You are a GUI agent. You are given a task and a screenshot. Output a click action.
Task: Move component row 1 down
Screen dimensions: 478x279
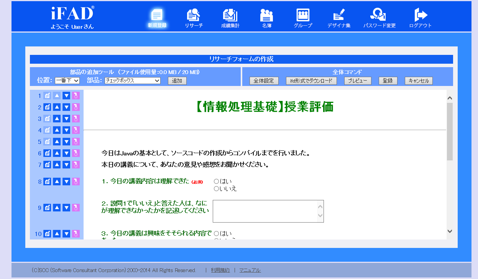tap(66, 96)
